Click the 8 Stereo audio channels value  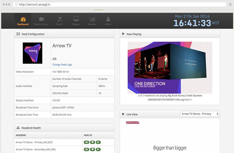point(103,79)
